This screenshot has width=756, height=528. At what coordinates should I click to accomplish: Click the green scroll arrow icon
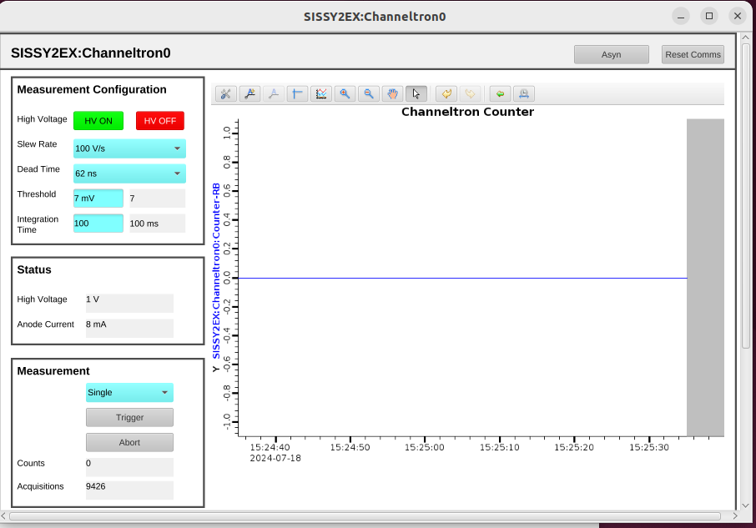tap(500, 93)
